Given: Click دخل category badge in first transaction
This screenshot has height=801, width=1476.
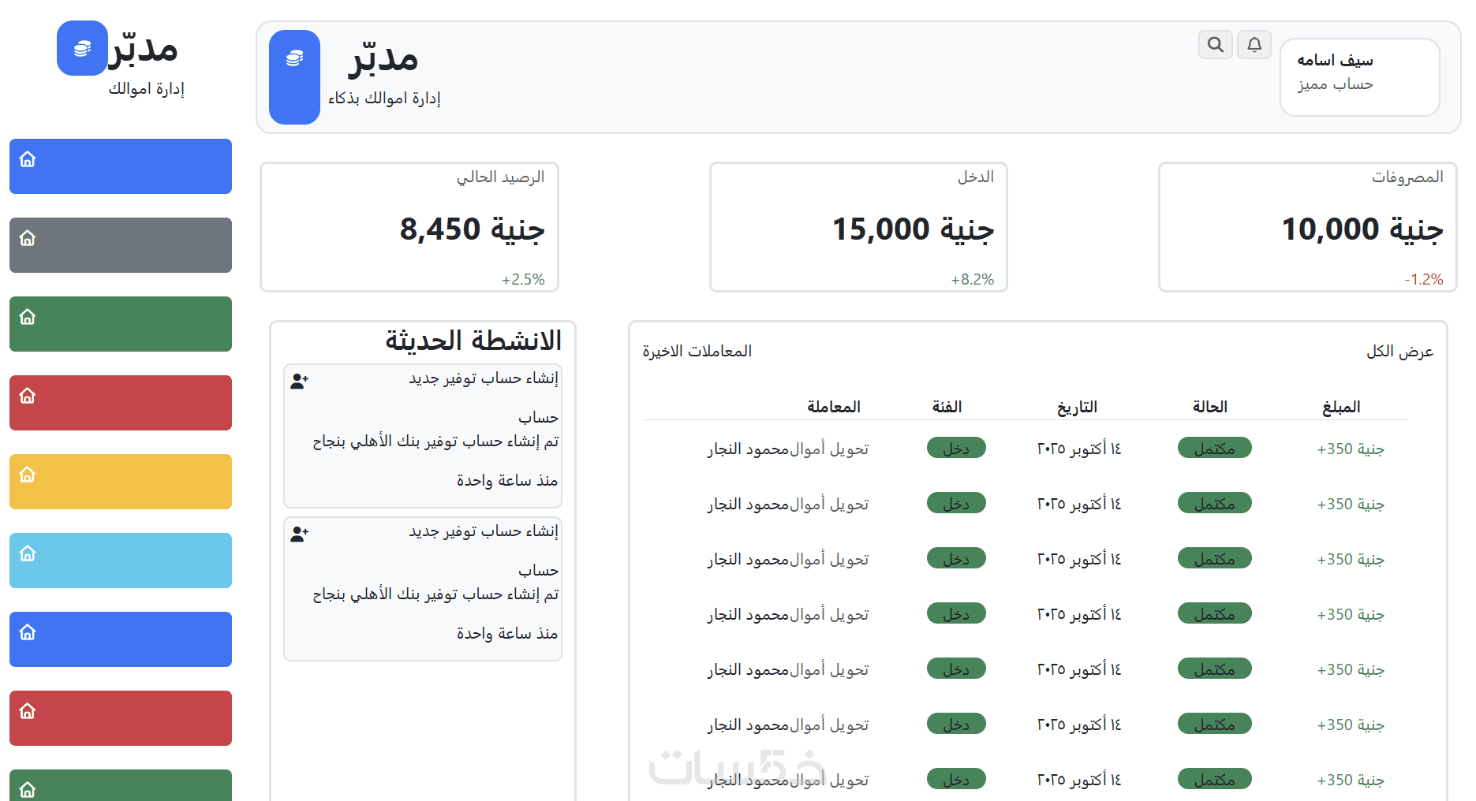Looking at the screenshot, I should pyautogui.click(x=956, y=449).
